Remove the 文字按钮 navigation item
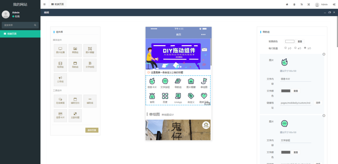The width and height of the screenshot is (338, 164). (324, 116)
